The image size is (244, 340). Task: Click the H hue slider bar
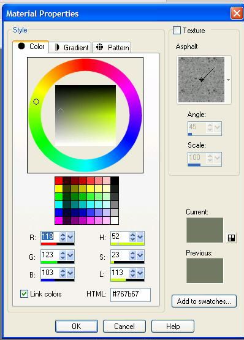(x=128, y=244)
